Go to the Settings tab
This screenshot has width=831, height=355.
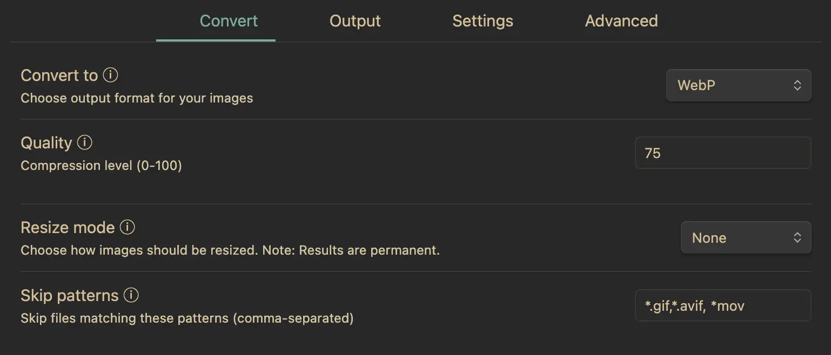[x=482, y=21]
